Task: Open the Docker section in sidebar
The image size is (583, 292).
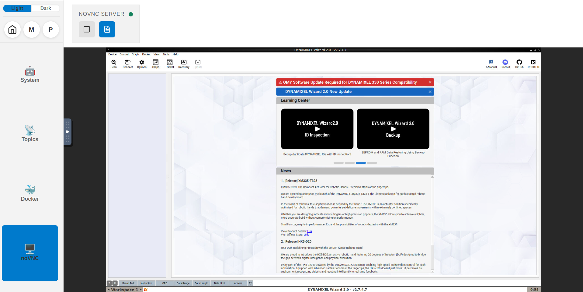Action: [x=30, y=193]
